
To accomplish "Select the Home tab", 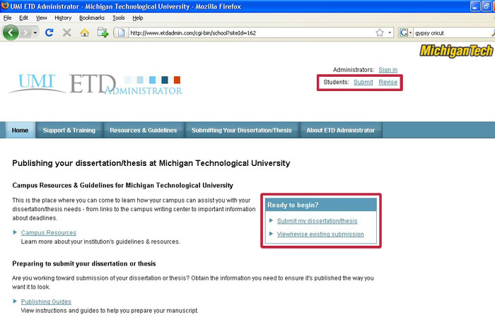I will [x=20, y=130].
